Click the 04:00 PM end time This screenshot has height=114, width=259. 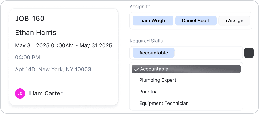click(x=27, y=57)
